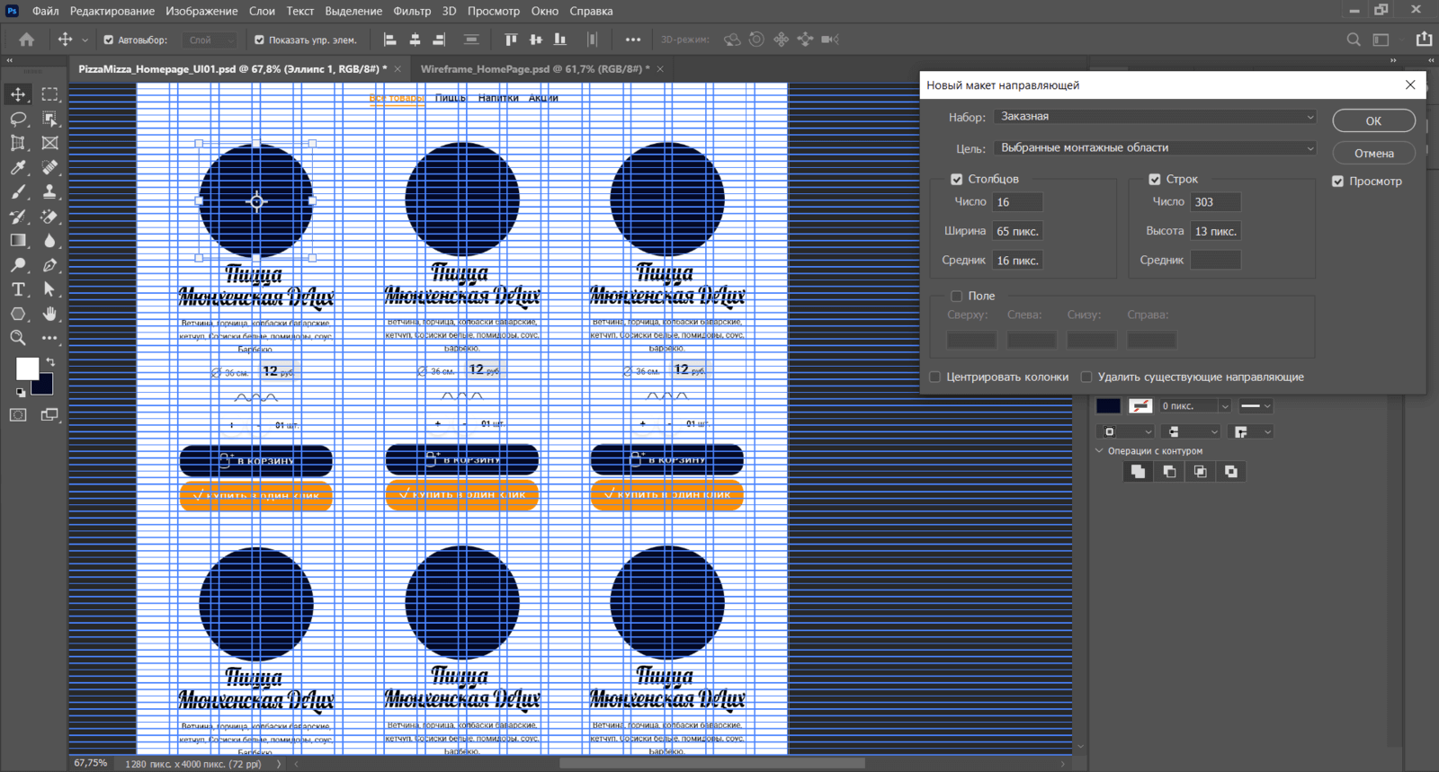The image size is (1439, 772).
Task: Open the Слои menu
Action: point(262,11)
